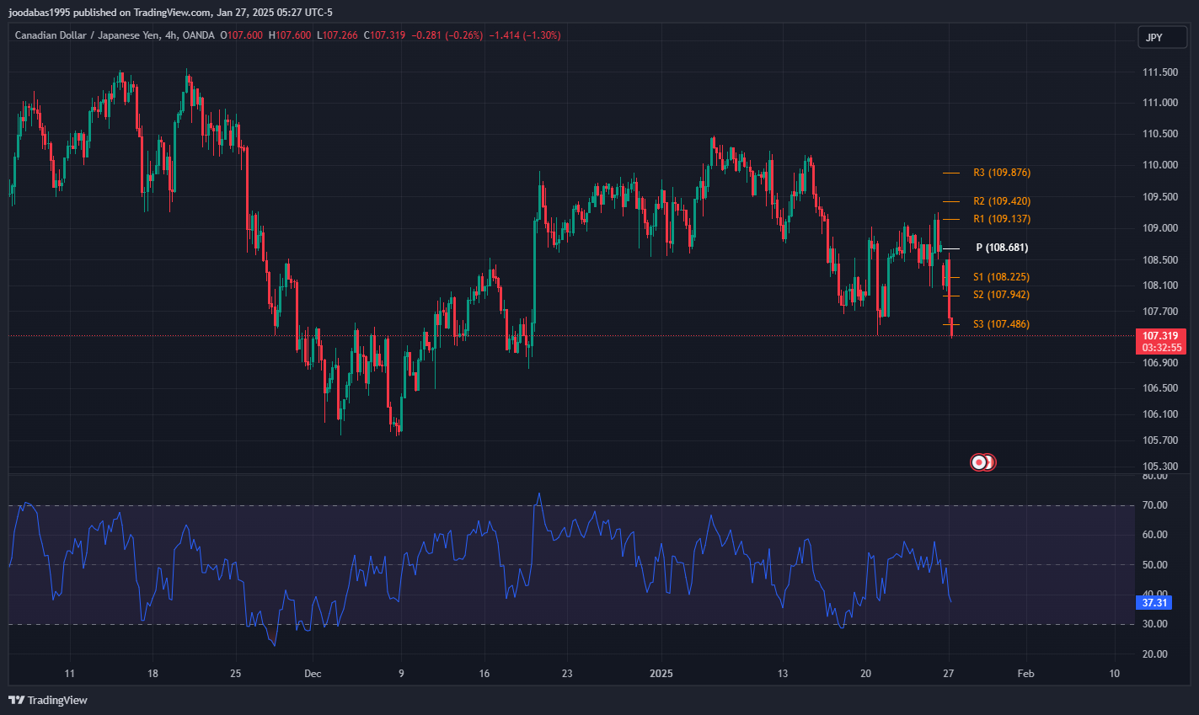Viewport: 1199px width, 715px height.
Task: Click the OANDA broker name in legend
Action: click(199, 35)
